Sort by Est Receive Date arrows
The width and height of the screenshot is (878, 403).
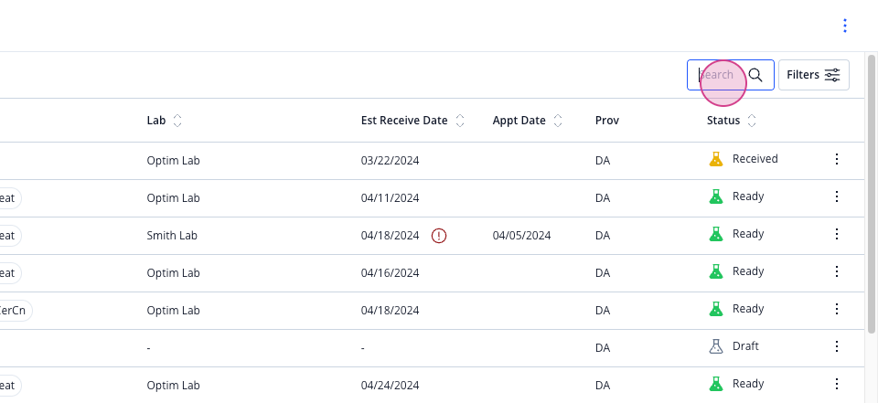click(x=460, y=121)
